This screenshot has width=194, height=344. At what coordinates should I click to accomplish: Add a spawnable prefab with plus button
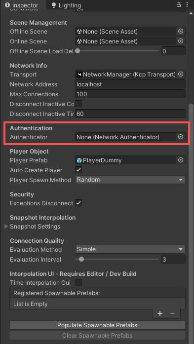coord(160,313)
